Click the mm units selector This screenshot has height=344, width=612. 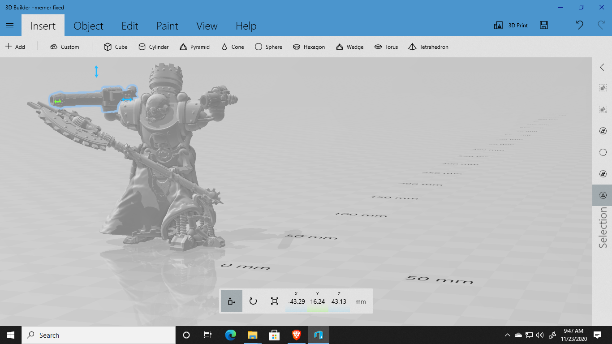pyautogui.click(x=361, y=302)
